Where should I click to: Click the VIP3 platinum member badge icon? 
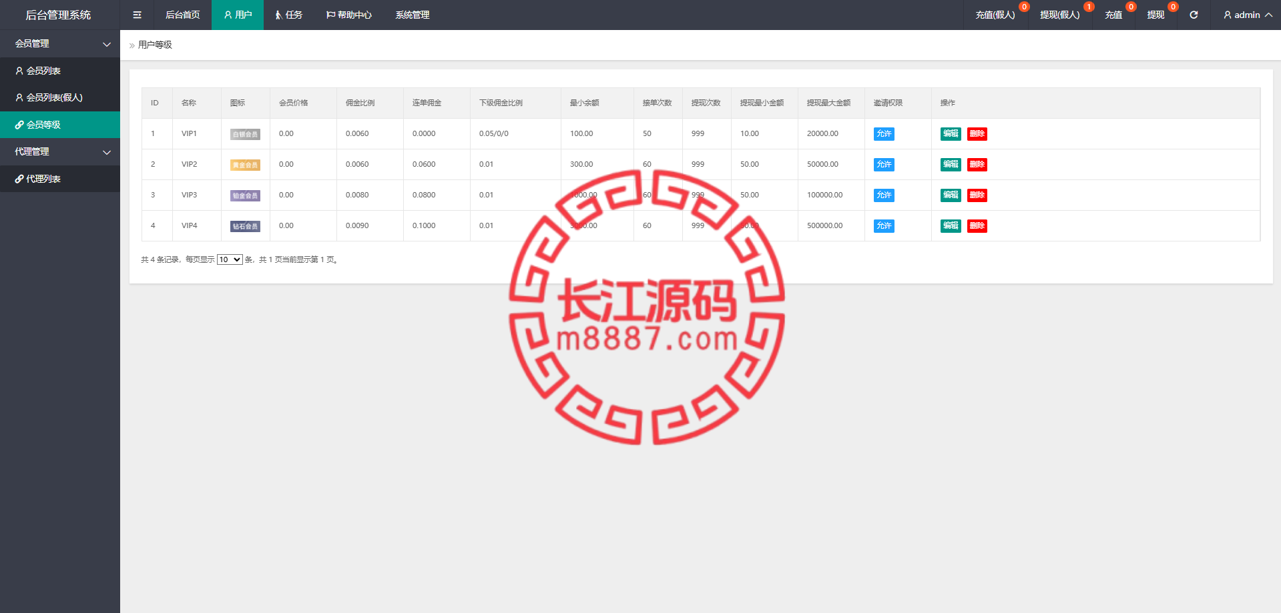(x=245, y=195)
